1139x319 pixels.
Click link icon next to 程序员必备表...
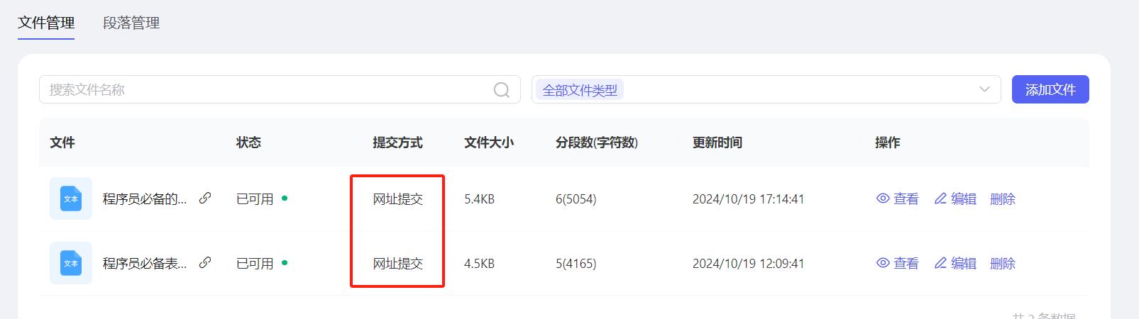coord(205,262)
